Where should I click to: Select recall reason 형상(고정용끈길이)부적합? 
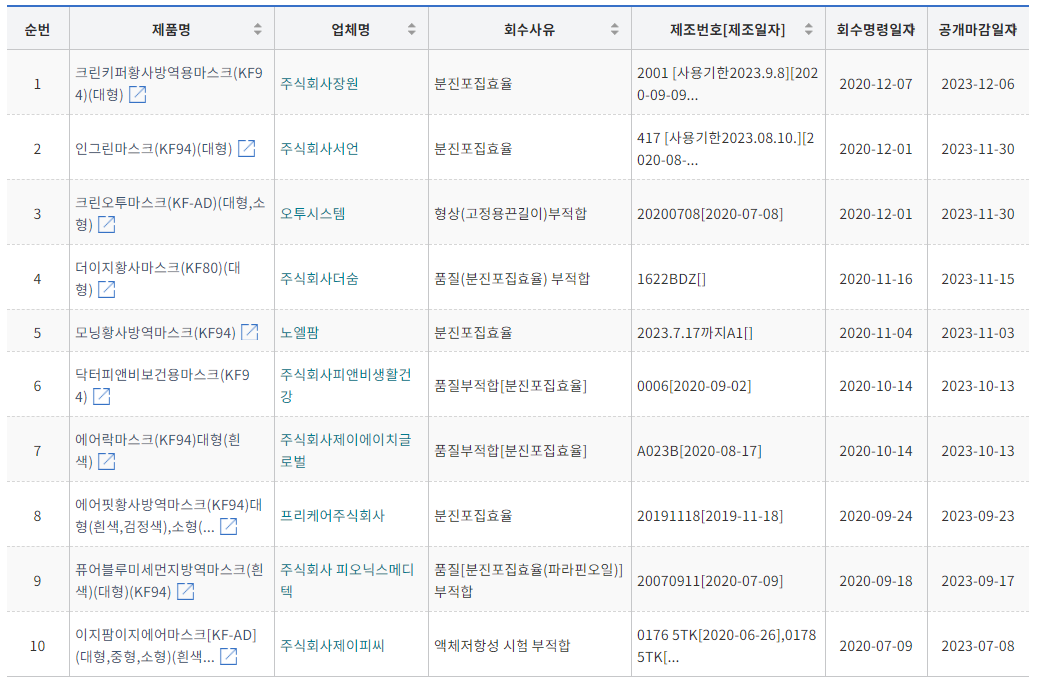pos(511,214)
